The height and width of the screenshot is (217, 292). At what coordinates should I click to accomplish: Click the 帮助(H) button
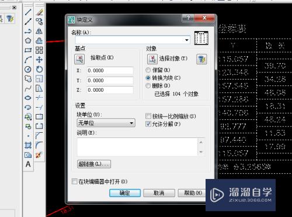[x=192, y=193]
